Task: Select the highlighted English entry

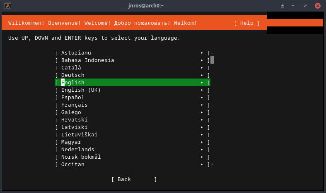Action: (133, 83)
